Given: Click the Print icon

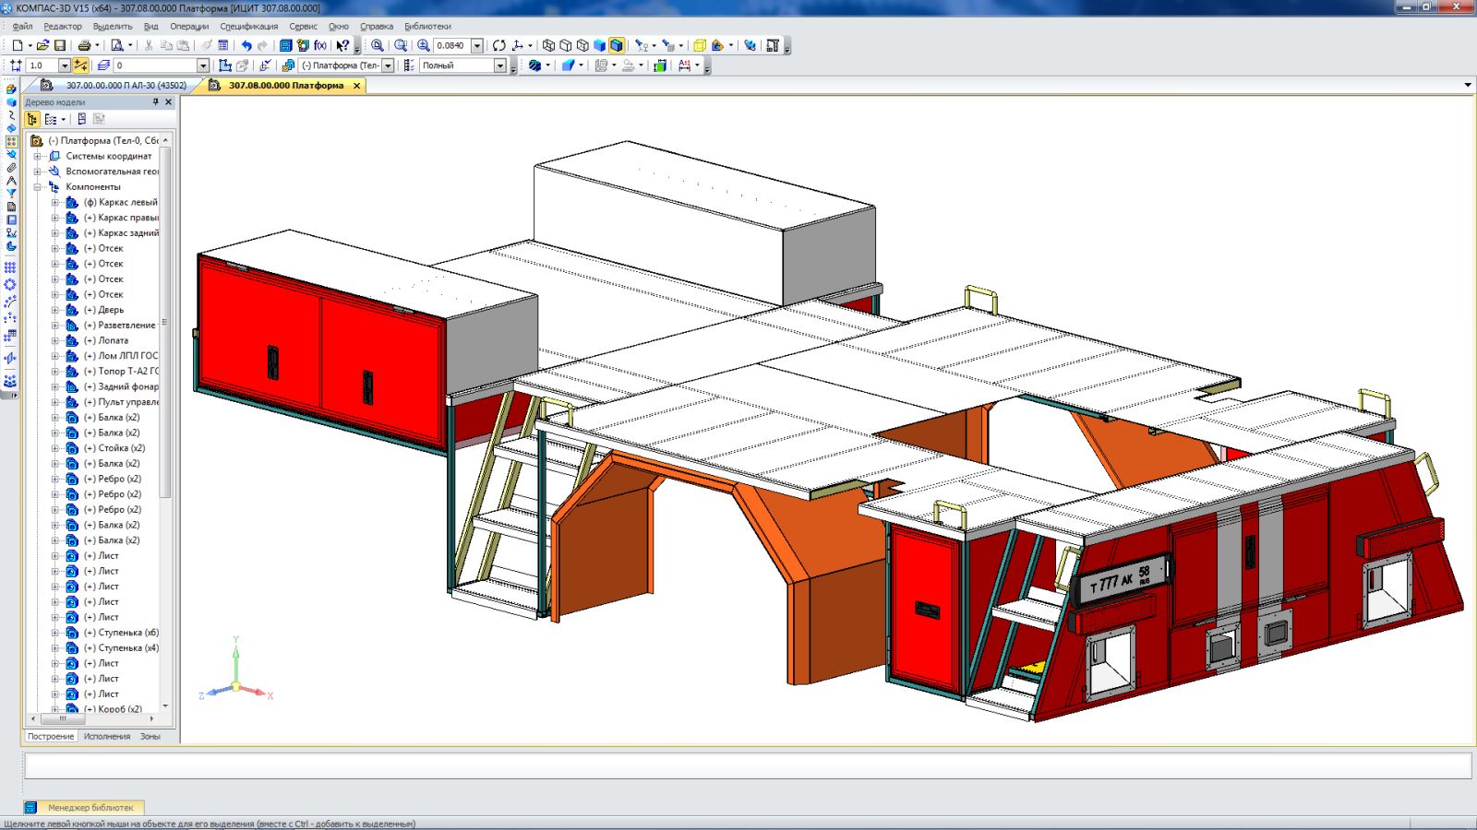Looking at the screenshot, I should point(84,45).
